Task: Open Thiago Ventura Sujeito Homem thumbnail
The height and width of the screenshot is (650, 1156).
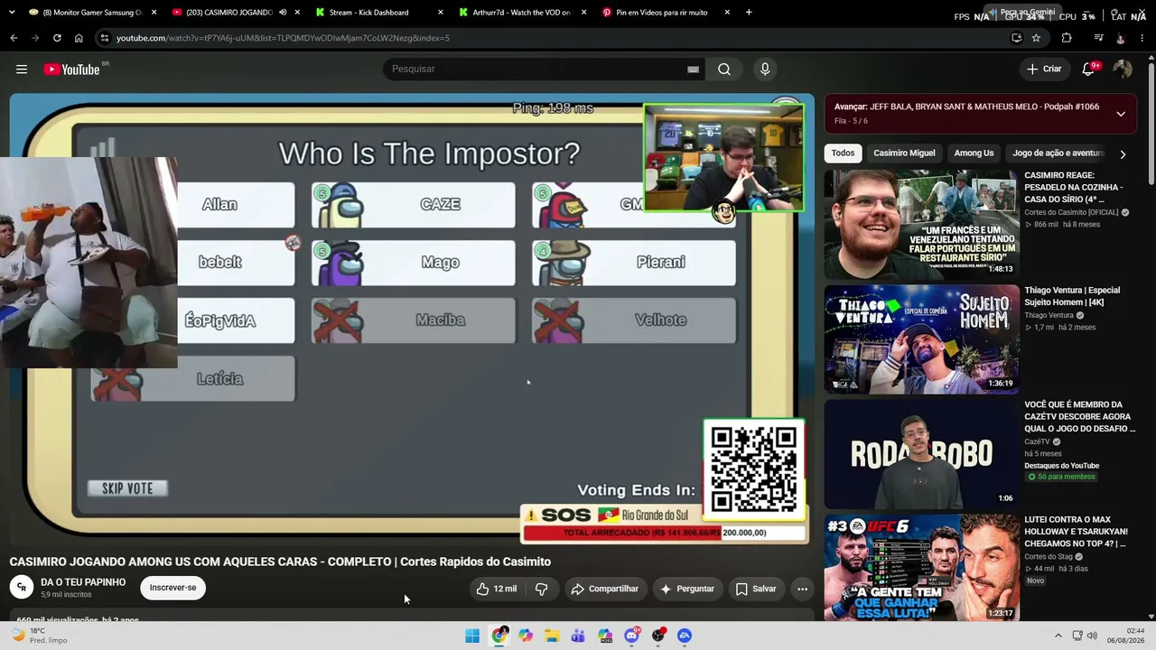Action: click(921, 339)
